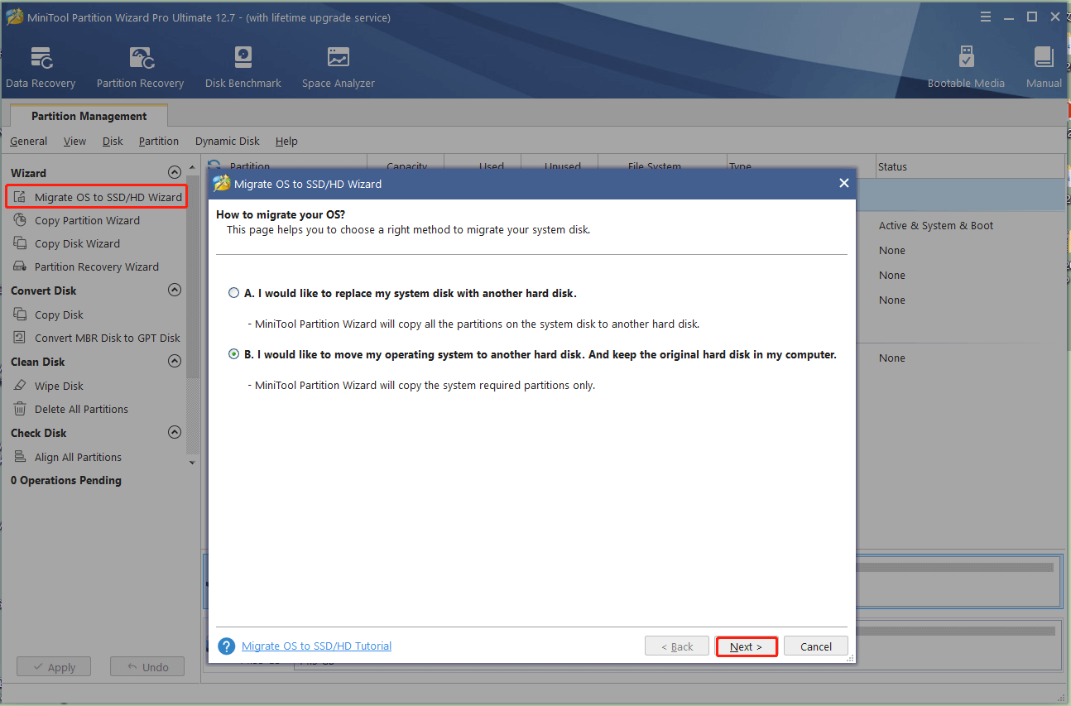
Task: Open the Disk Benchmark tool
Action: pos(243,68)
